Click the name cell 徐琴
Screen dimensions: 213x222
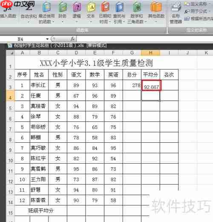click(39, 117)
